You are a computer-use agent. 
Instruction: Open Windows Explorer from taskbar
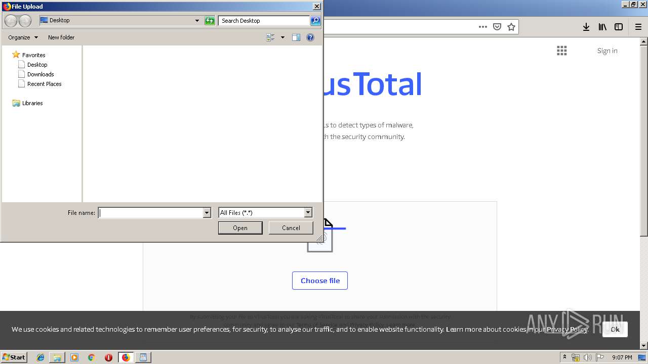click(x=57, y=357)
